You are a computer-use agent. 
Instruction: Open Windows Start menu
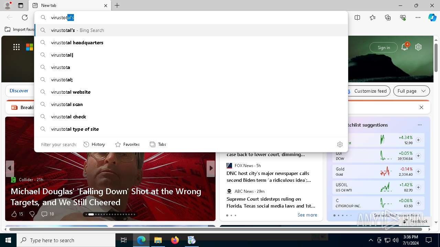pos(8,240)
